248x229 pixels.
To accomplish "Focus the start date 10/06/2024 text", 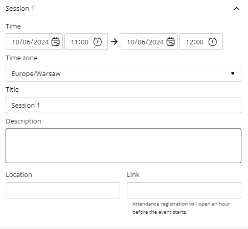I will pyautogui.click(x=30, y=42).
